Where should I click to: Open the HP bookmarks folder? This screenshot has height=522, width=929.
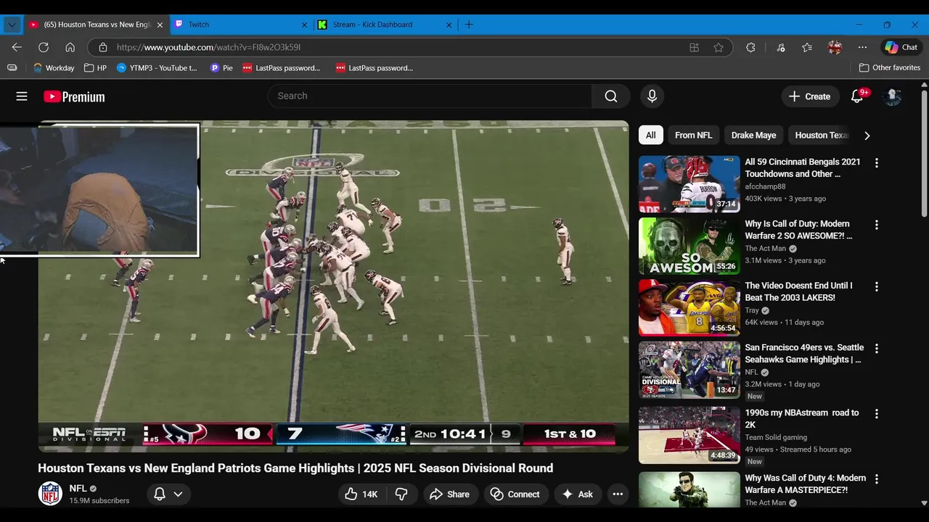(95, 67)
